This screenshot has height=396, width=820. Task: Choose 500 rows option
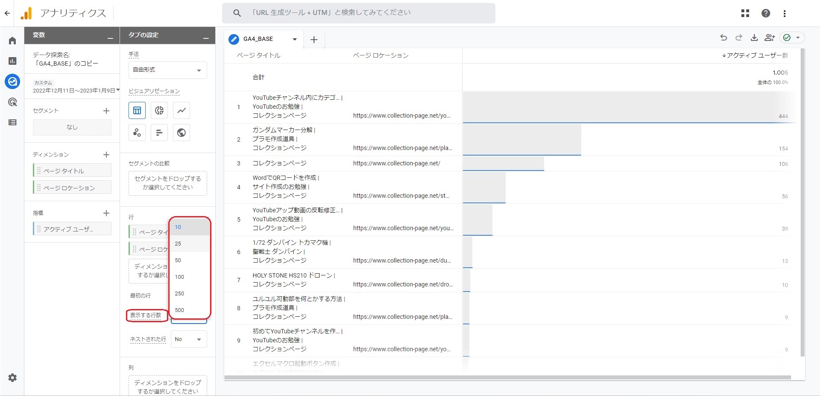(x=190, y=310)
